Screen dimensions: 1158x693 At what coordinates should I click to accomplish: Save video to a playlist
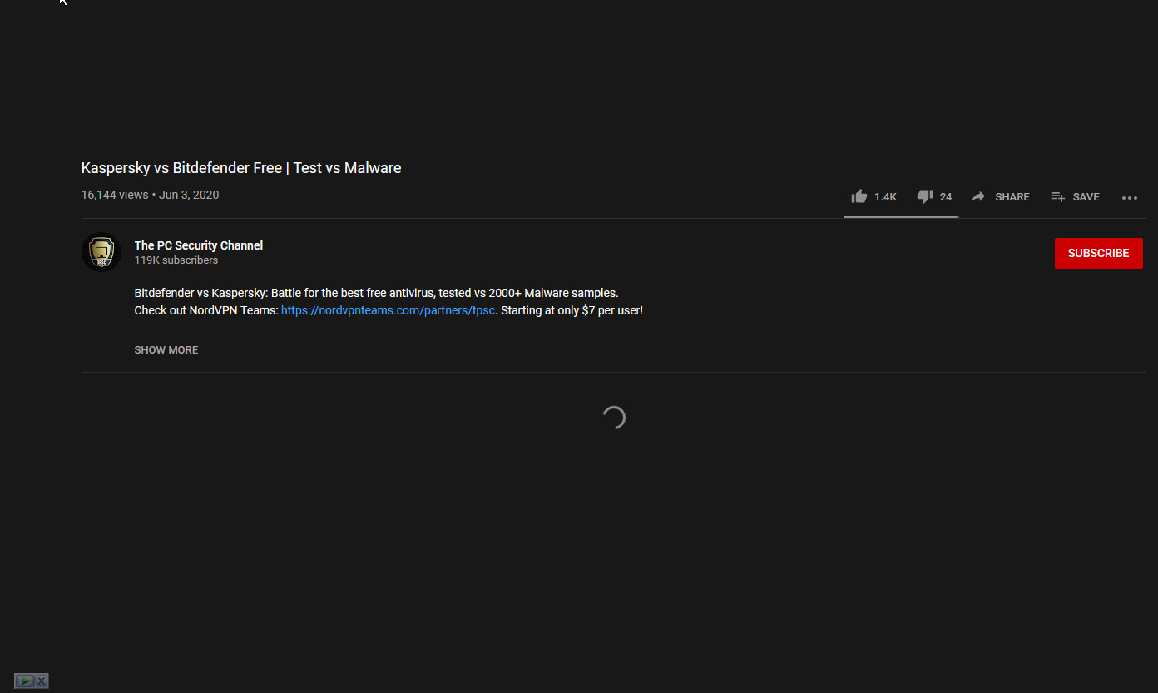(1058, 197)
